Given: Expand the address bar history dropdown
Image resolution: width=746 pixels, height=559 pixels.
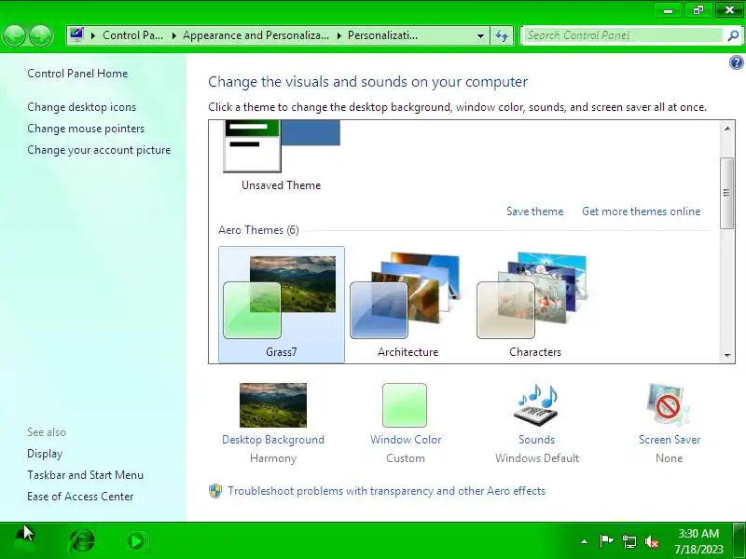Looking at the screenshot, I should pyautogui.click(x=480, y=35).
